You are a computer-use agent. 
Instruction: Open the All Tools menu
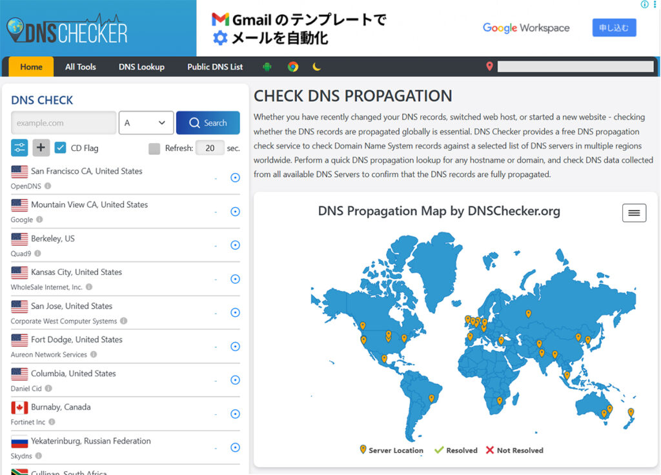coord(81,66)
